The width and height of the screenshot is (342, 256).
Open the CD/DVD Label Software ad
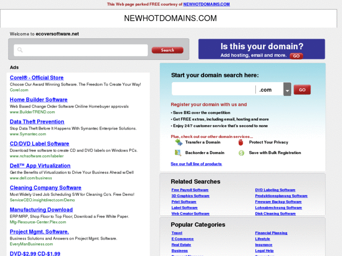pyautogui.click(x=40, y=144)
